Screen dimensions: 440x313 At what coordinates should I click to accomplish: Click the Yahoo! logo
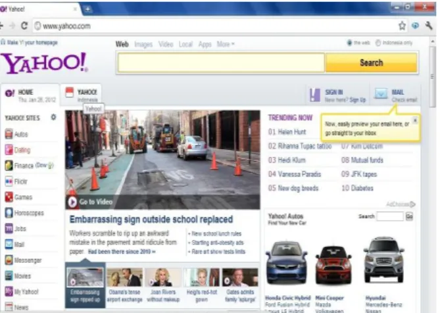pyautogui.click(x=44, y=63)
